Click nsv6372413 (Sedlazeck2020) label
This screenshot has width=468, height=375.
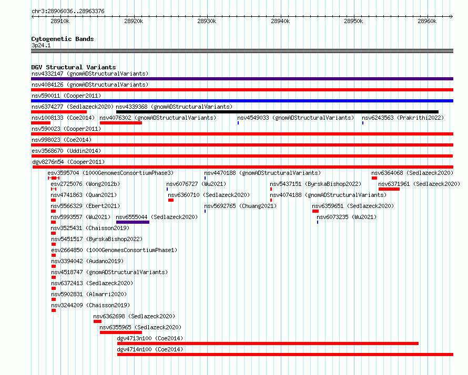point(92,283)
